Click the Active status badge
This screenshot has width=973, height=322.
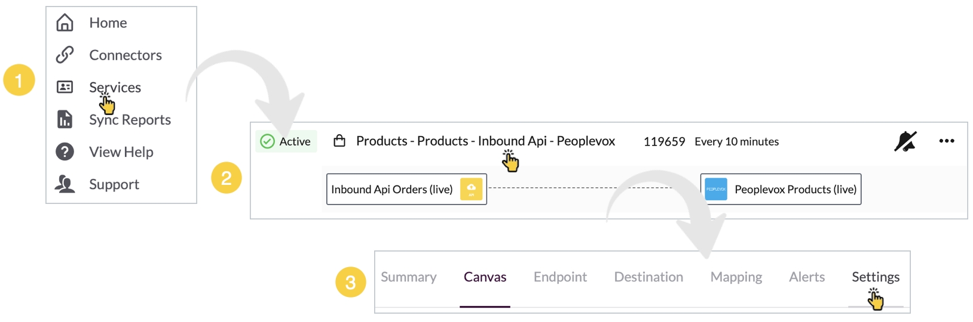286,141
